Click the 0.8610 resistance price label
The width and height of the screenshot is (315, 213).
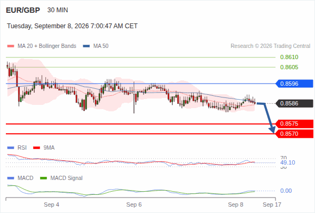(289, 57)
